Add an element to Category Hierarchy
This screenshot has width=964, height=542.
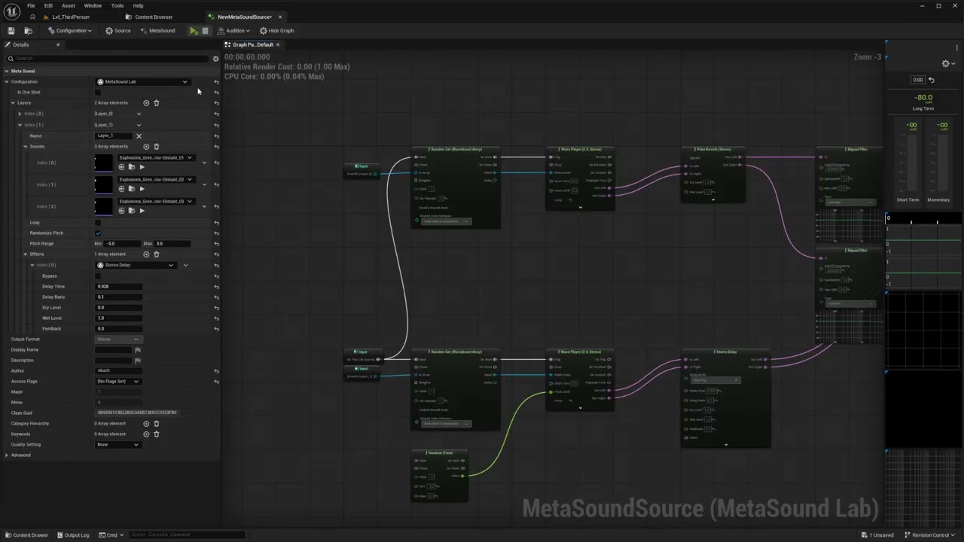coord(146,424)
